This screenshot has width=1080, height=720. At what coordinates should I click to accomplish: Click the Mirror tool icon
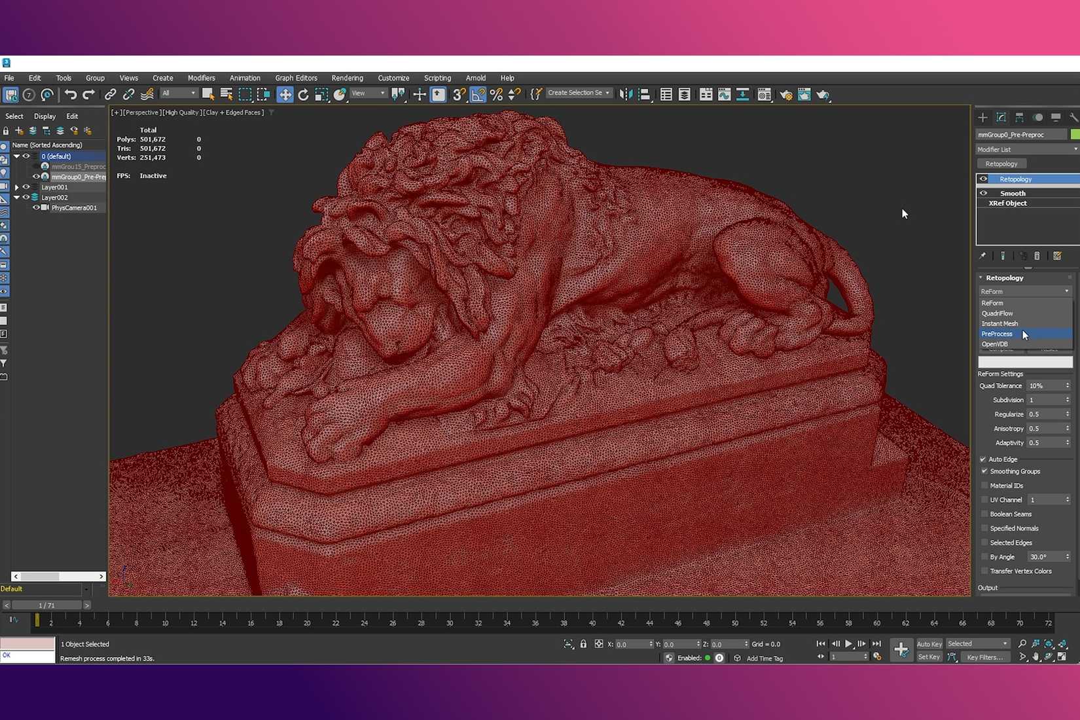(x=626, y=95)
